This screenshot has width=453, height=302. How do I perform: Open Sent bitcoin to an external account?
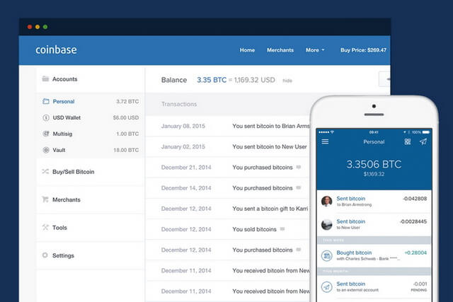(374, 287)
